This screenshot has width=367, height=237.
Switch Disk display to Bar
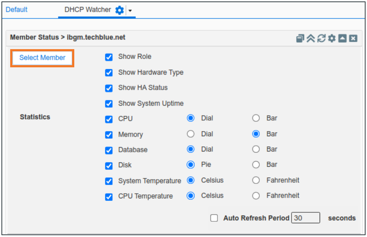pyautogui.click(x=256, y=165)
